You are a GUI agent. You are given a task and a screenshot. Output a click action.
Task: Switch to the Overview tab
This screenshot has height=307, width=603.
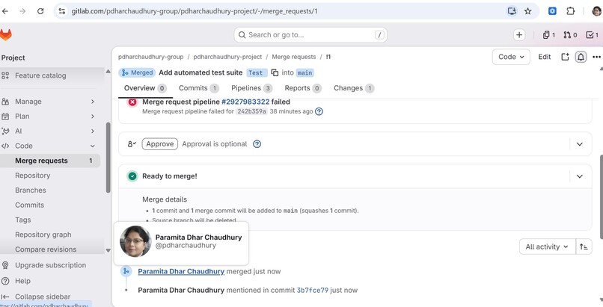point(145,88)
